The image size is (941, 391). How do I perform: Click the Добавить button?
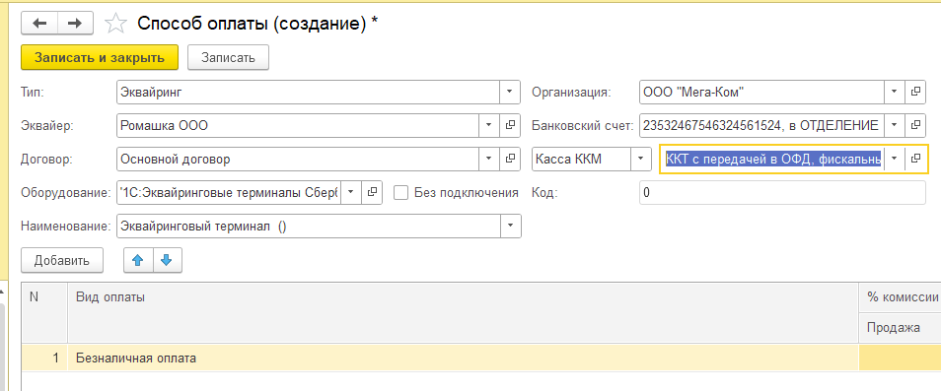pos(62,260)
